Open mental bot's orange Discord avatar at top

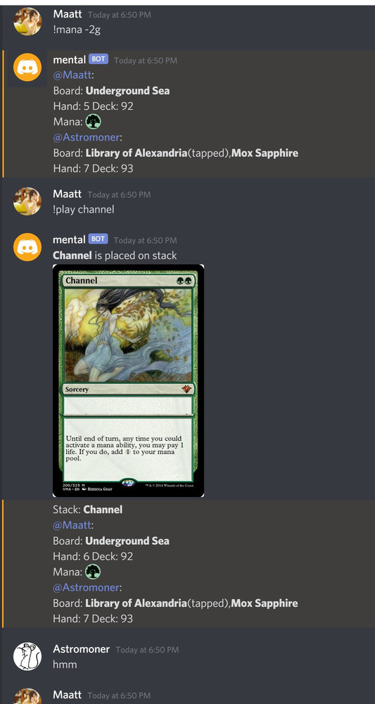click(x=27, y=67)
